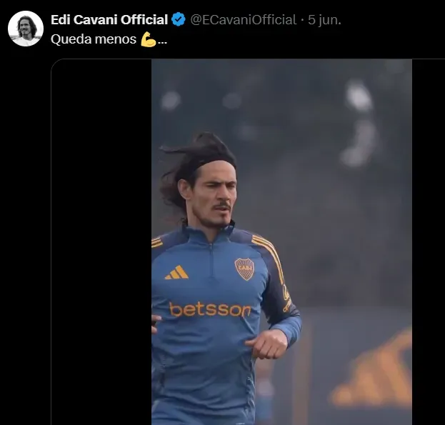Open the Edi Cavani Official display name
The image size is (445, 425).
[x=109, y=20]
